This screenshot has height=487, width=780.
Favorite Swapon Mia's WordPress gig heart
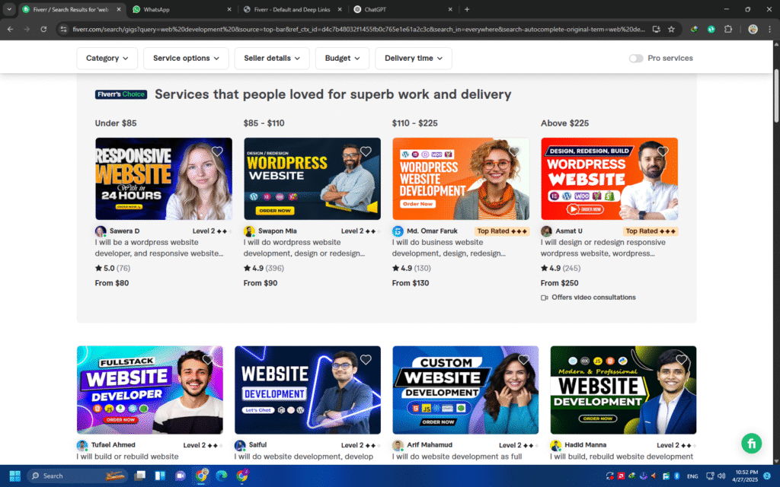click(366, 151)
